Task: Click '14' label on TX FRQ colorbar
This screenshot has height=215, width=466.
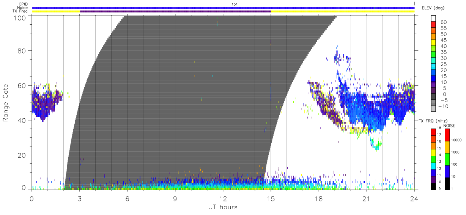Action: click(x=439, y=155)
